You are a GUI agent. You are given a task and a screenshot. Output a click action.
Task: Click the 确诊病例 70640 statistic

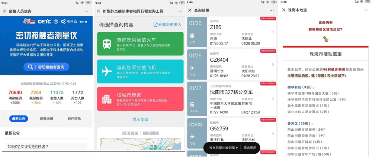[15, 97]
